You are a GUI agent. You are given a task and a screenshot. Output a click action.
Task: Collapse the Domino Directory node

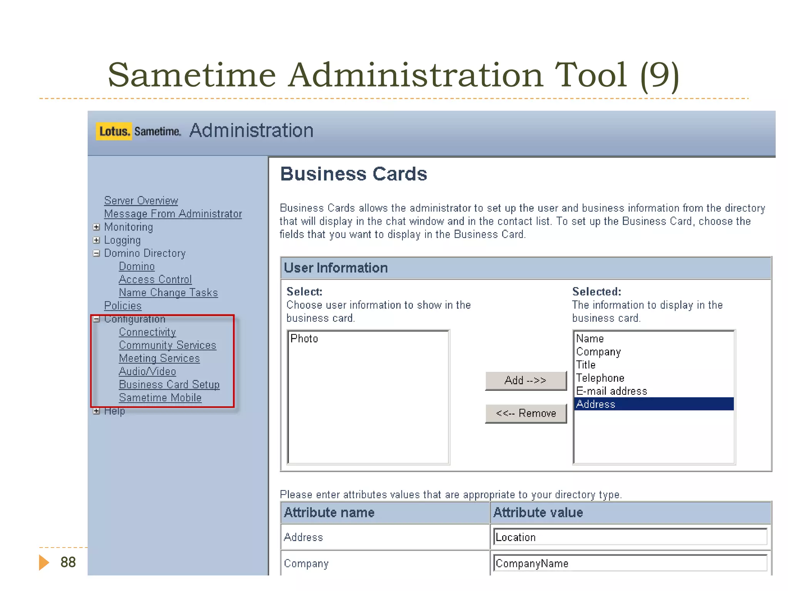pos(97,253)
